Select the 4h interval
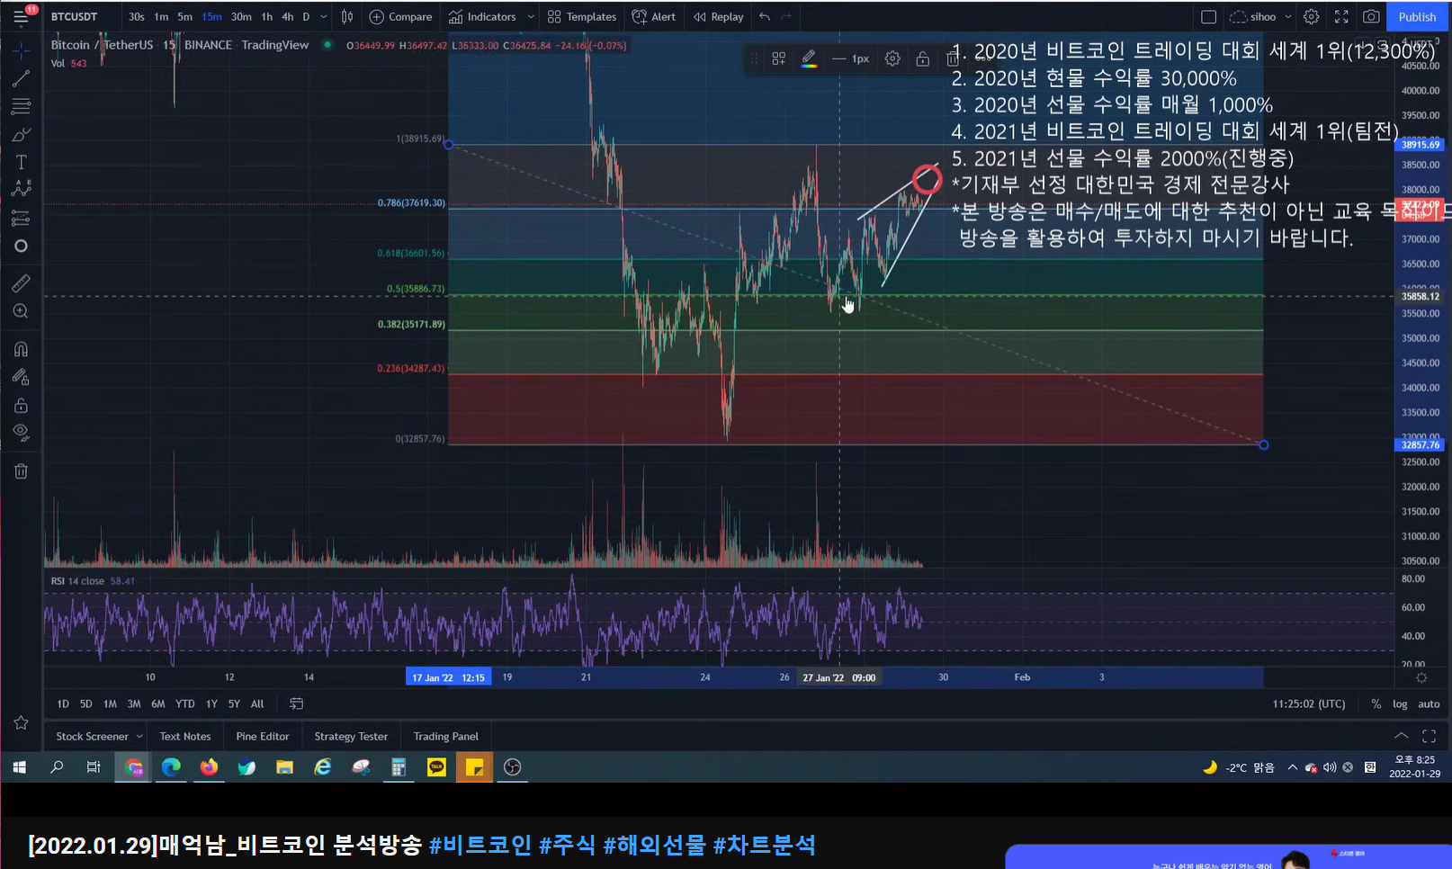The height and width of the screenshot is (869, 1452). (x=287, y=16)
